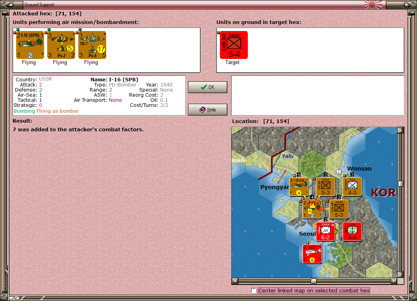The width and height of the screenshot is (417, 301).
Task: Select the TB-7 Pe-8 flying bomber unit
Action: pyautogui.click(x=92, y=45)
